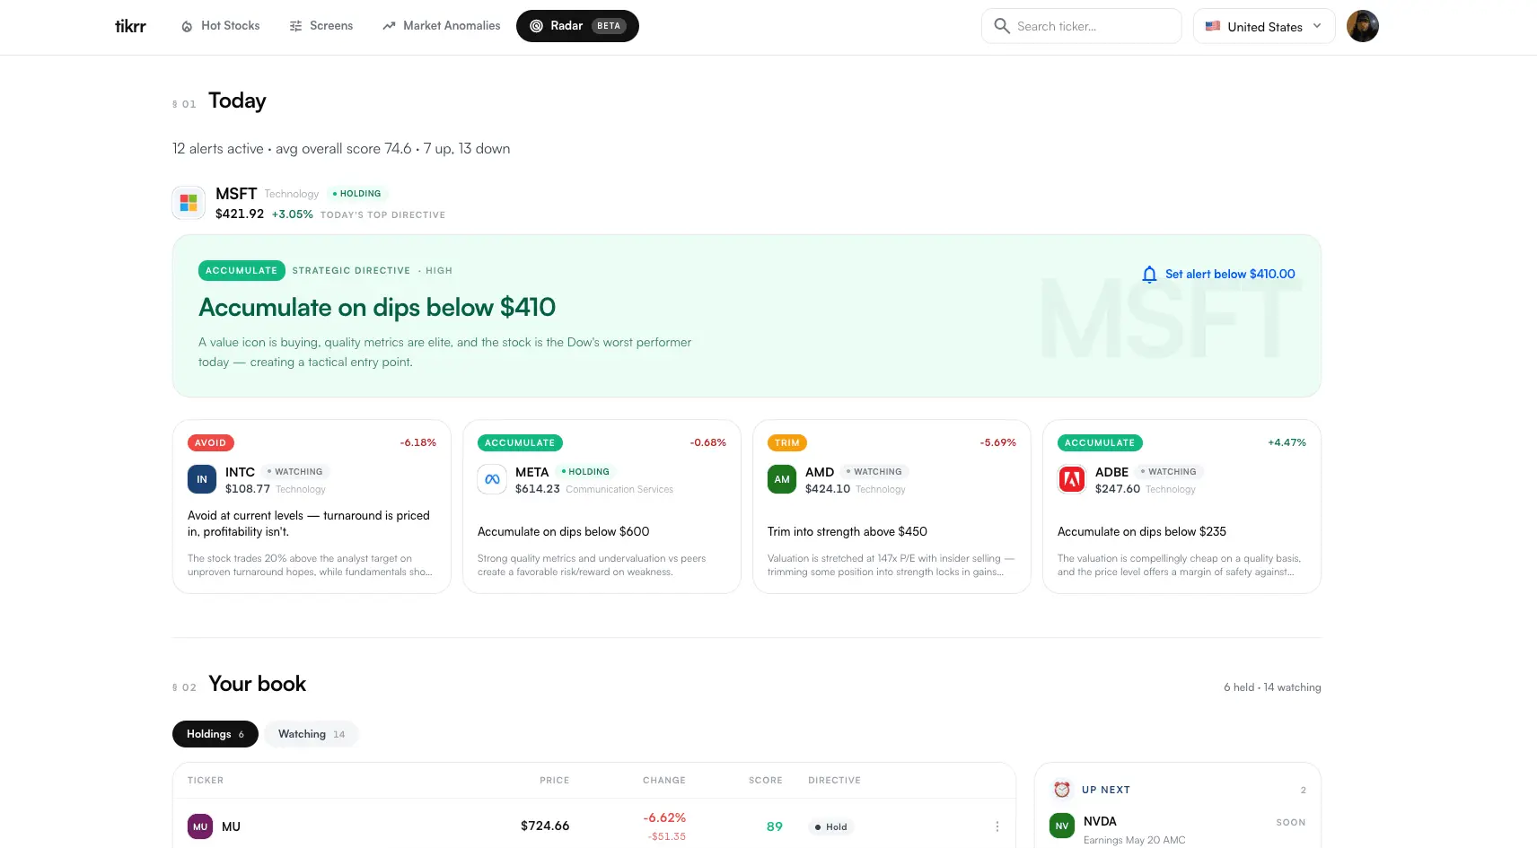This screenshot has width=1537, height=848.
Task: Click the MU ticker icon
Action: pos(200,826)
